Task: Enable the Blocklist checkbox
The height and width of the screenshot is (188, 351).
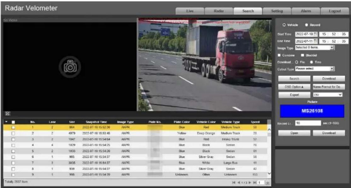Action: click(302, 55)
